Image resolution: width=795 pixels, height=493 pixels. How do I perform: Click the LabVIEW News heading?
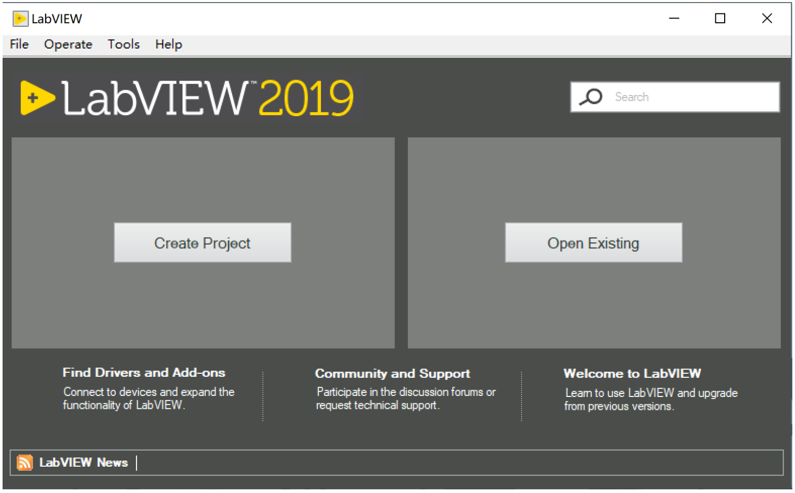84,462
